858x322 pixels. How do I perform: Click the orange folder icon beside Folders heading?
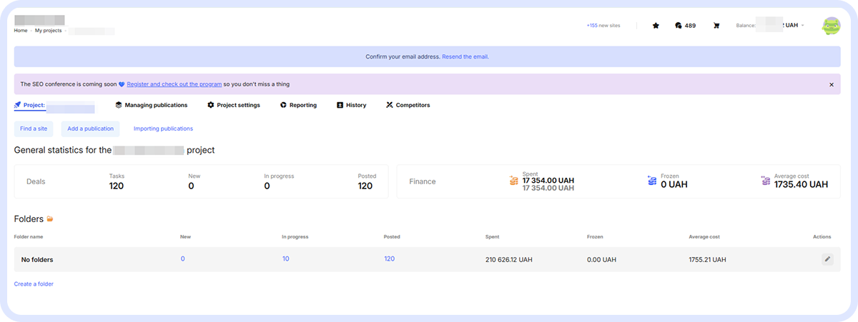(x=50, y=218)
